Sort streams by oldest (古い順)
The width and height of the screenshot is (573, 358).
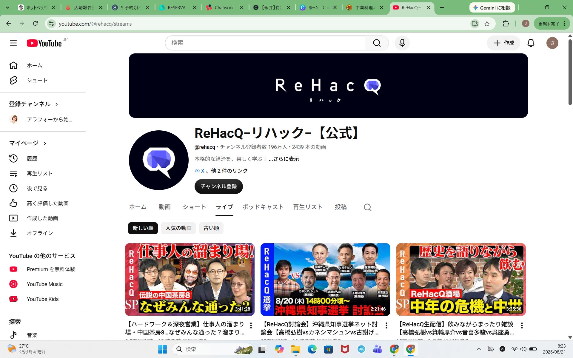(x=211, y=228)
